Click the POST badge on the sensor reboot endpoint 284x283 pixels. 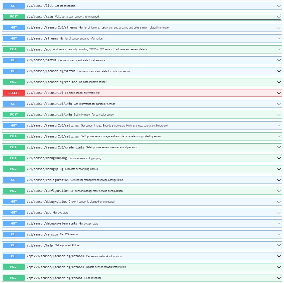point(13,278)
